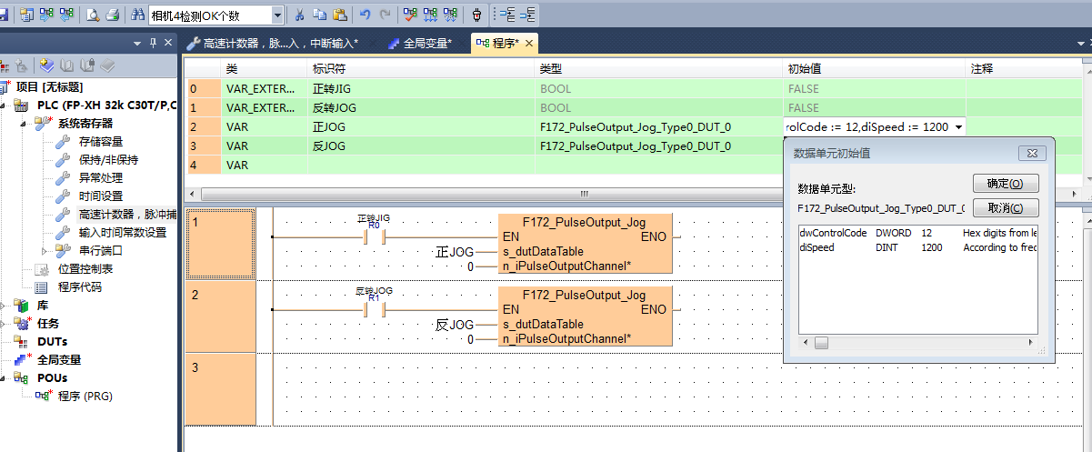1092x452 pixels.
Task: Click the dialog's horizontal scrollbar thumb
Action: pyautogui.click(x=821, y=343)
